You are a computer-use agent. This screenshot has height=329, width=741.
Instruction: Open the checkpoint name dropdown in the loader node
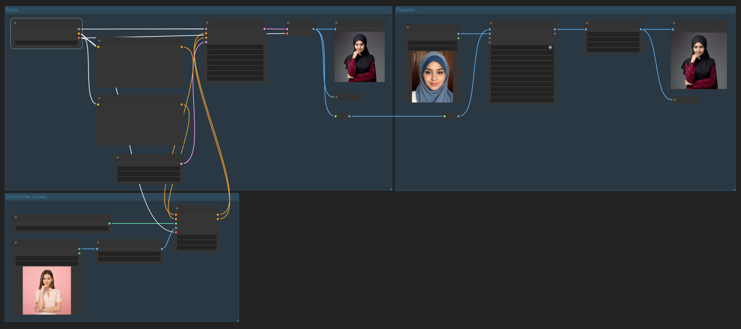[x=45, y=42]
